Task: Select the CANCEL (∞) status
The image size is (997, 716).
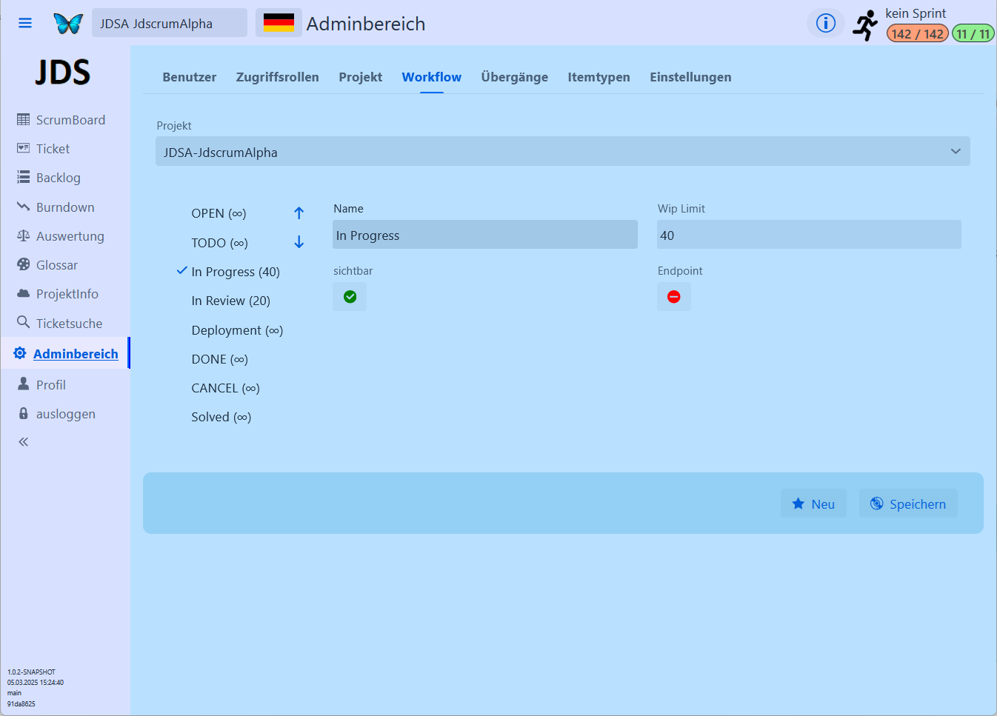Action: (226, 388)
